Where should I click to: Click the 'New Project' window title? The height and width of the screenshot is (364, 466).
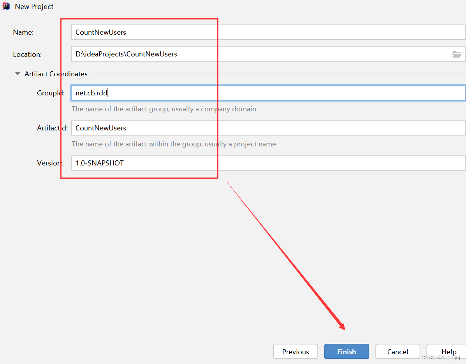coord(34,7)
